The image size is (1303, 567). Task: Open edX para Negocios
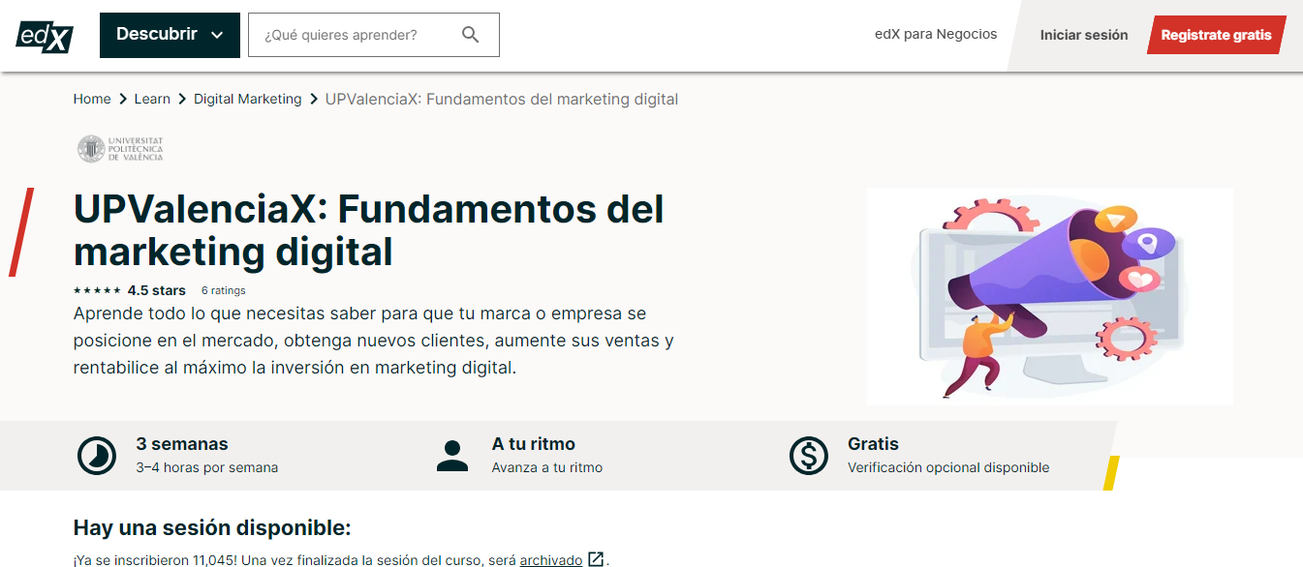point(935,34)
